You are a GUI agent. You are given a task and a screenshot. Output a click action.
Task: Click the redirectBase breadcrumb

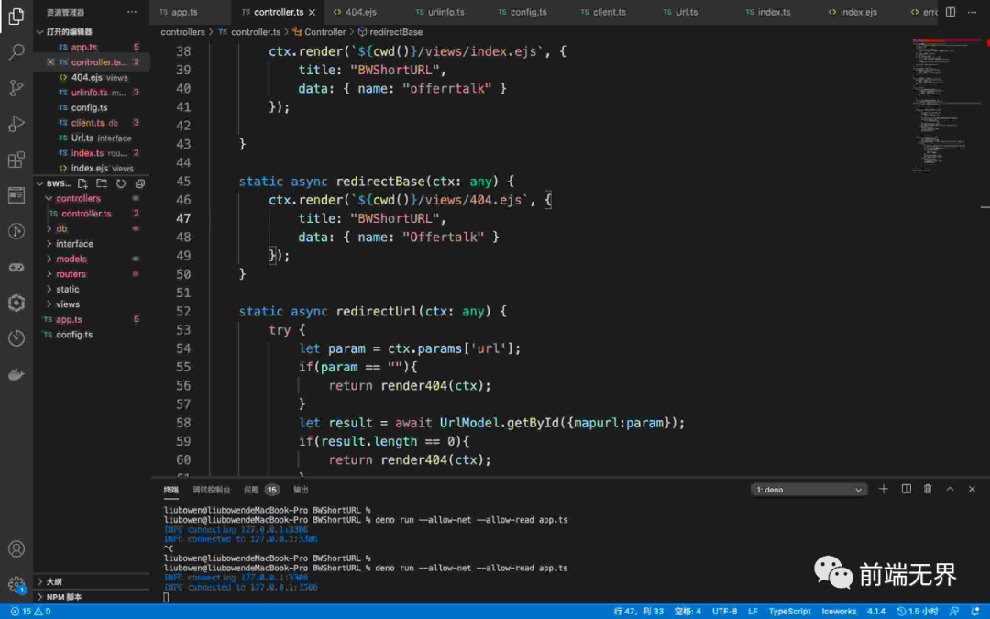[x=390, y=31]
